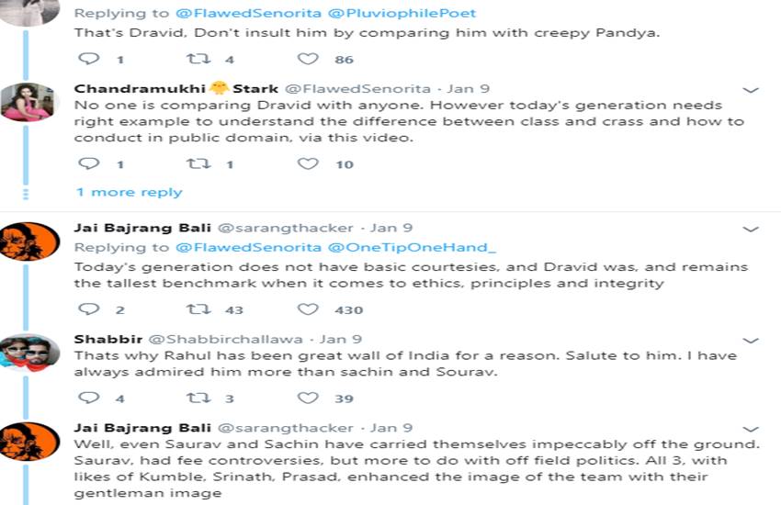Reply to the creepy Pandya tweet
Screen dimensions: 781x505
pos(89,59)
